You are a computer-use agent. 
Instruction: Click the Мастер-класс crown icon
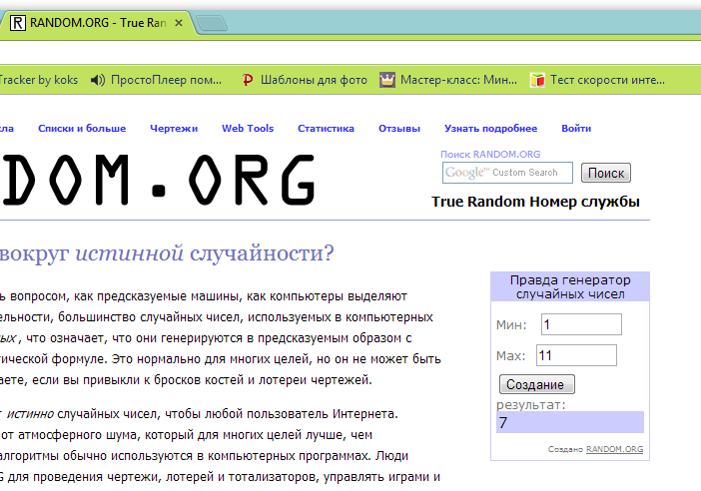(387, 80)
